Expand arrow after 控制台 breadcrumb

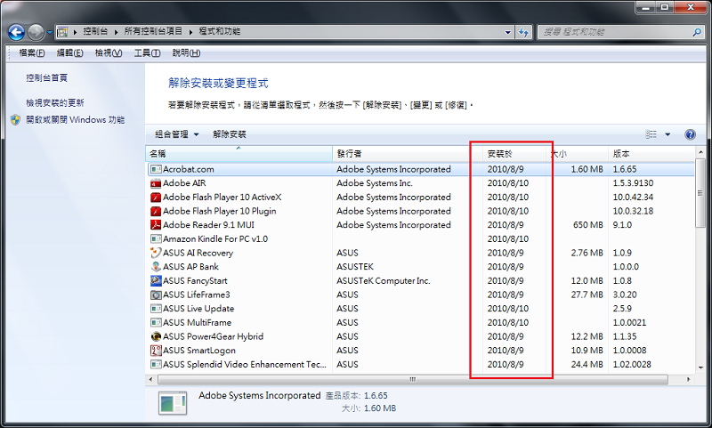tap(117, 32)
